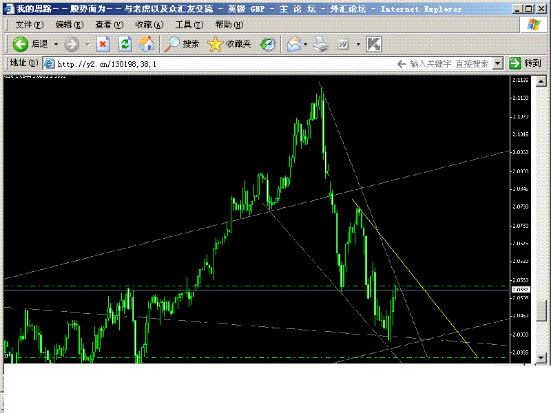Screen dimensions: 551x413
Task: Close the Internet Explorer window
Action: [x=541, y=9]
